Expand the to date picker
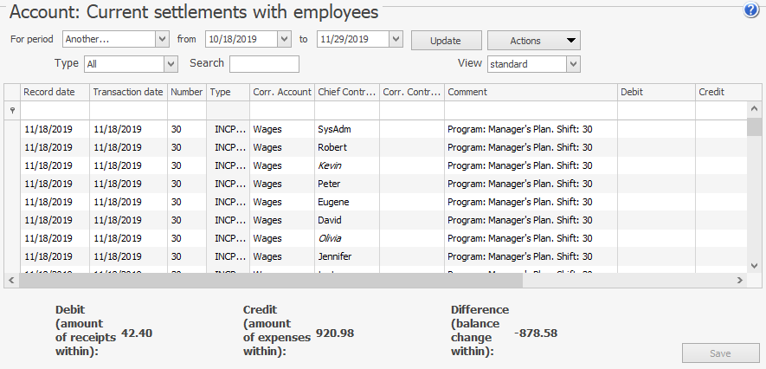 coord(396,40)
